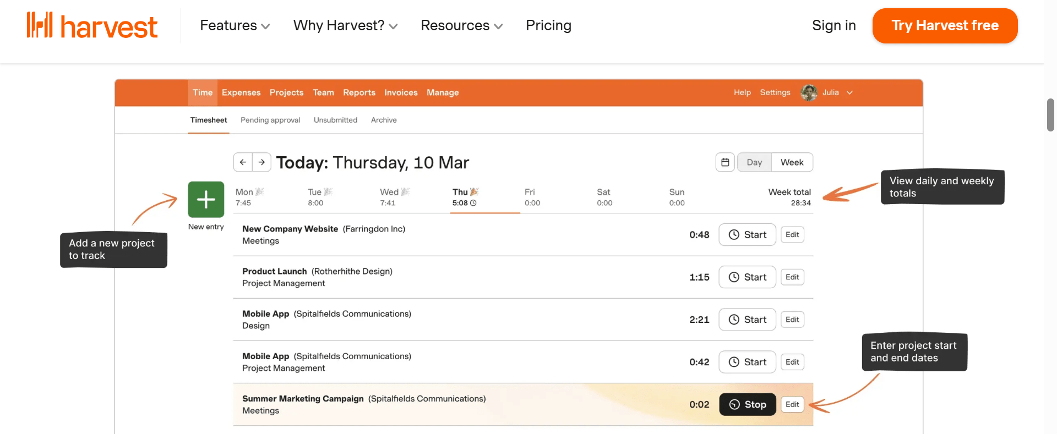Screen dimensions: 1057x434
Task: Click the Try Harvest free button
Action: pyautogui.click(x=945, y=25)
